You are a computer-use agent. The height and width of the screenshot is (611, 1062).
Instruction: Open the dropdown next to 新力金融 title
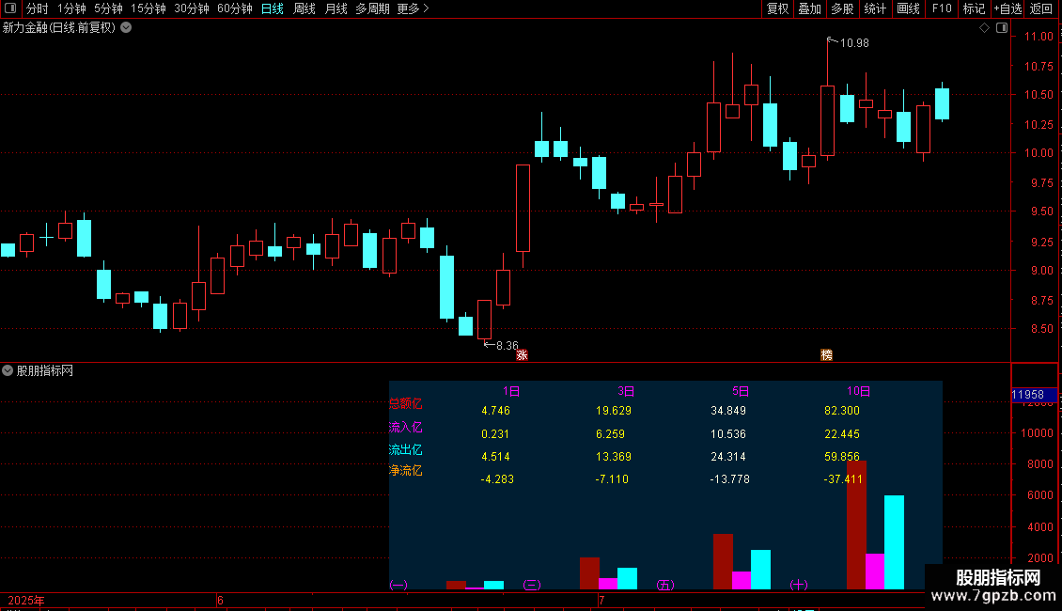[126, 28]
